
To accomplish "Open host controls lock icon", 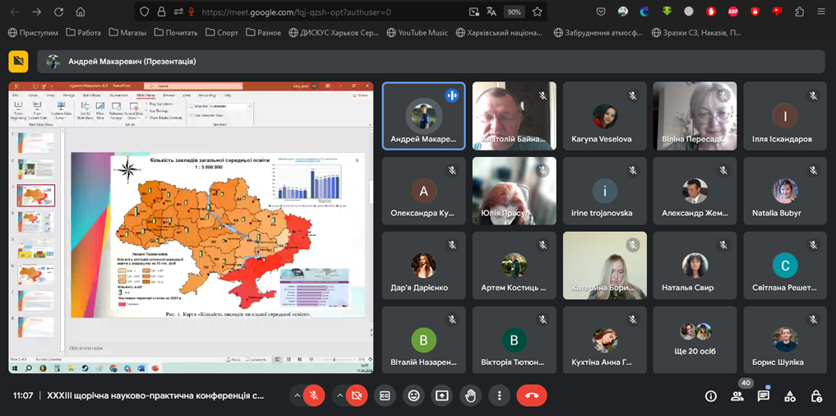I will tap(815, 395).
